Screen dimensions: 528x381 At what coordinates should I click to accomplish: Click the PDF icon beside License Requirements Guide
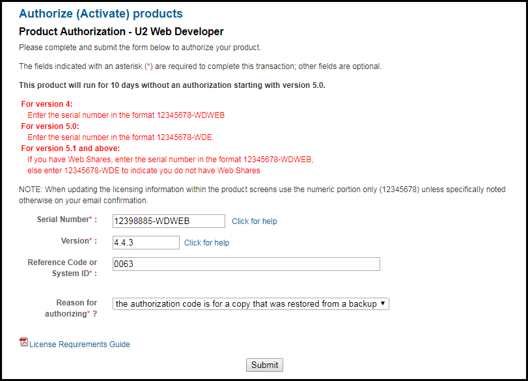tap(24, 343)
